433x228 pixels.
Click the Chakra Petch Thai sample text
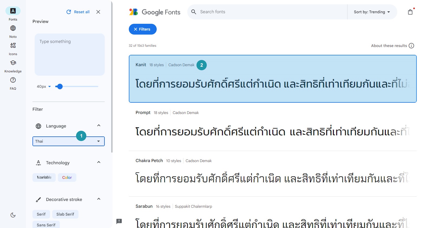click(273, 178)
